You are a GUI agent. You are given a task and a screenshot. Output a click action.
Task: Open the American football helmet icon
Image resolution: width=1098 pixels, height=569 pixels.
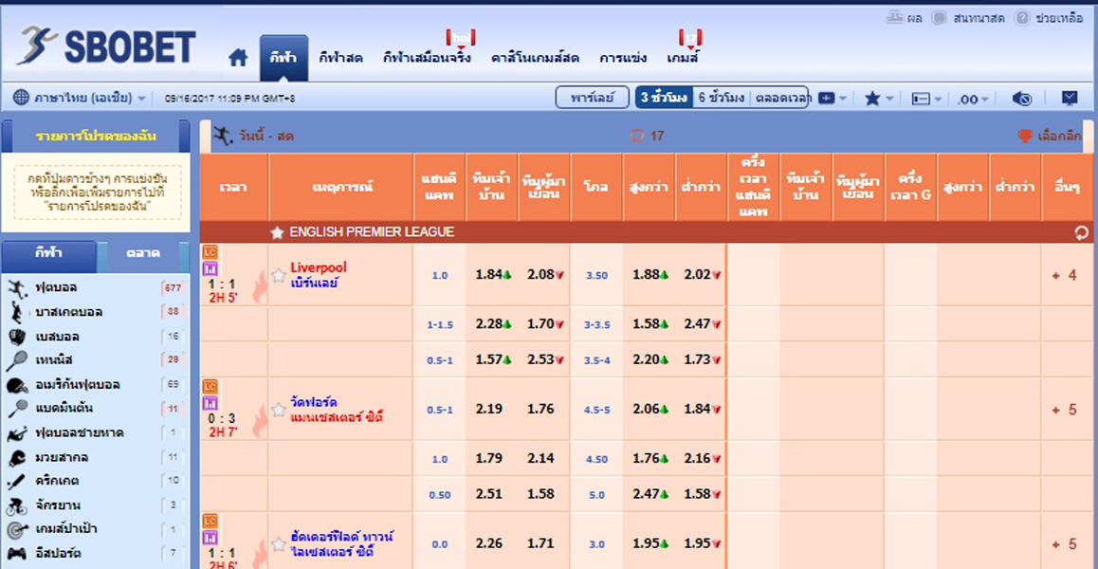tap(17, 385)
